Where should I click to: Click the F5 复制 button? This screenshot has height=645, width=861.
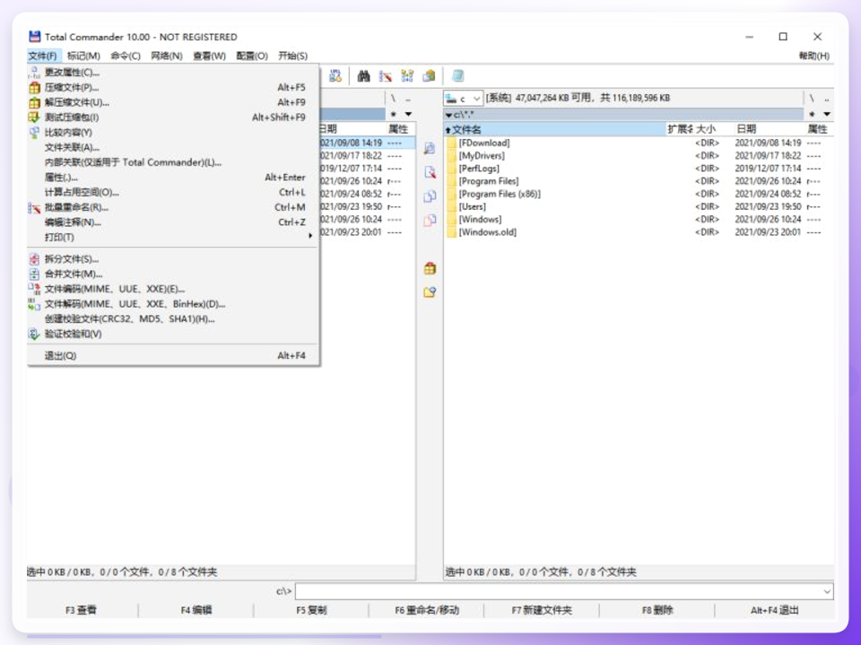(311, 610)
